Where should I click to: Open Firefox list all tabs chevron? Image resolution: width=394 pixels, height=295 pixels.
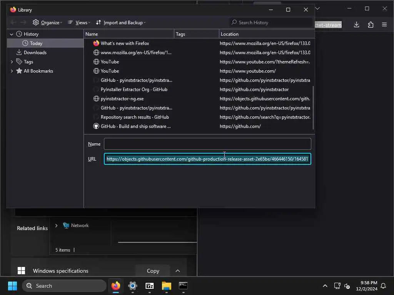(317, 8)
